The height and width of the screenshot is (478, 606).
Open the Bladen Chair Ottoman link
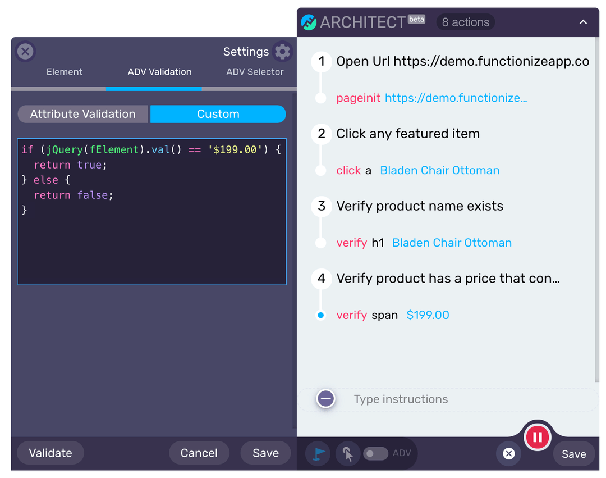(439, 170)
